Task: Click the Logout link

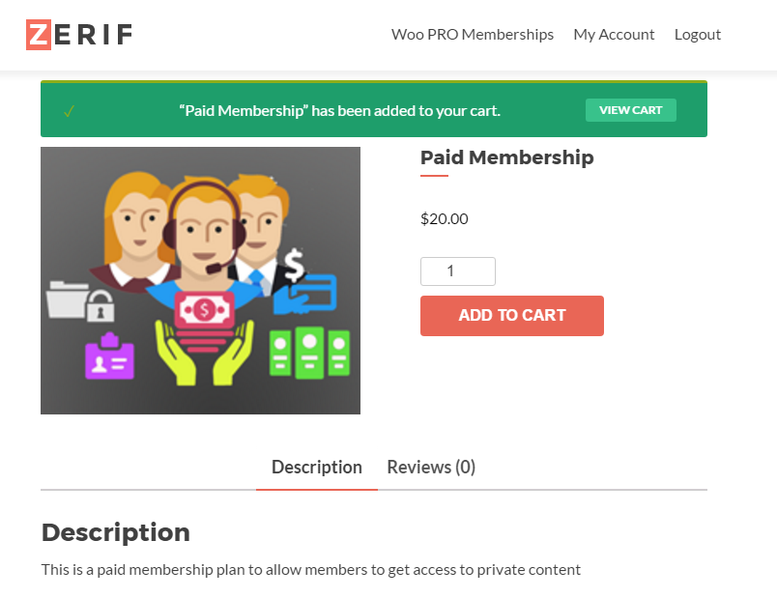Action: pos(697,35)
